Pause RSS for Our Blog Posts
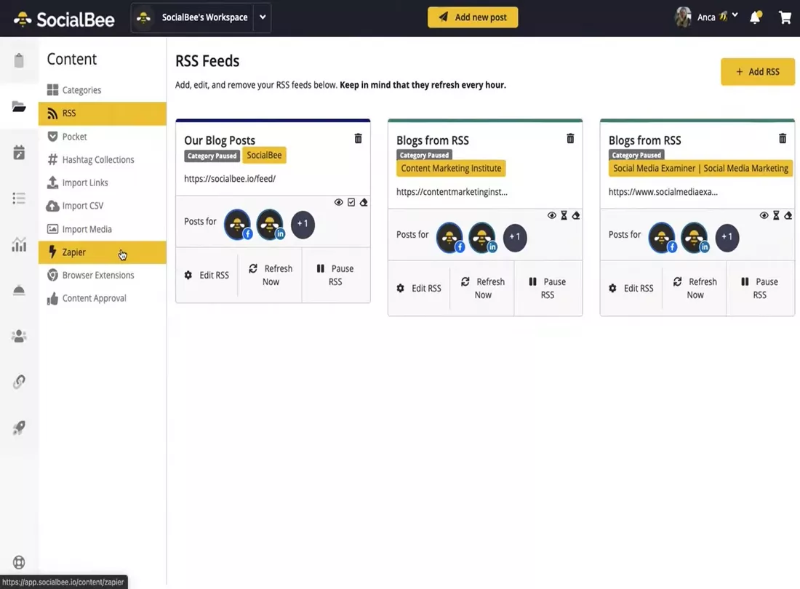 pos(335,275)
